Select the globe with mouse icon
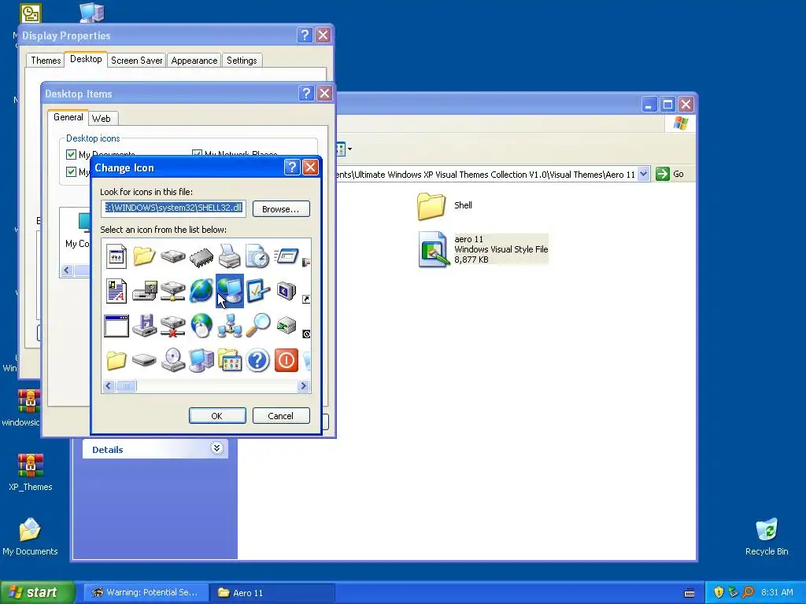 click(201, 326)
